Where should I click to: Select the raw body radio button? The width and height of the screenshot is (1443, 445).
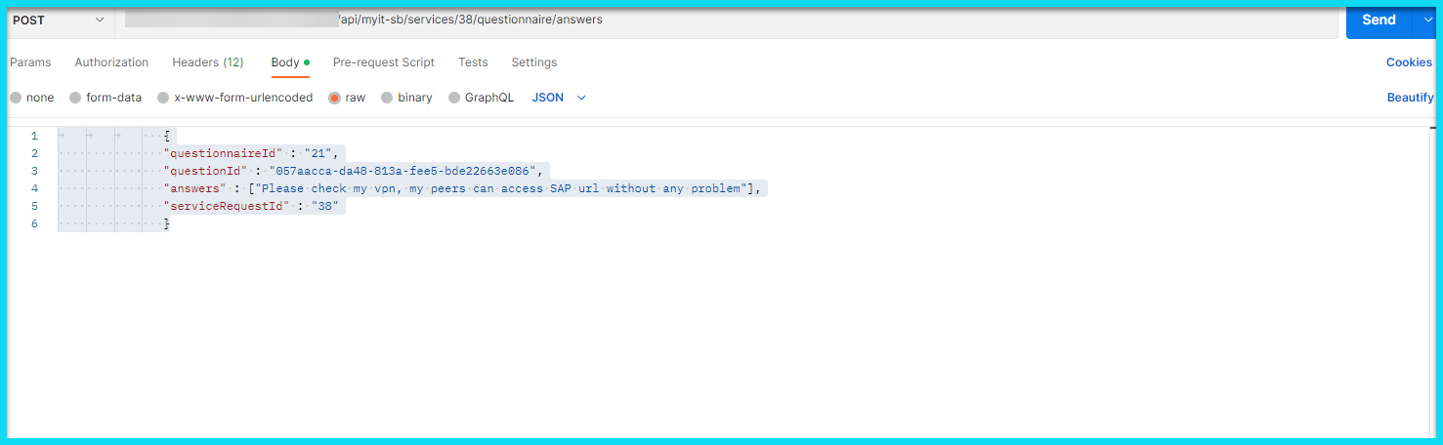coord(335,98)
